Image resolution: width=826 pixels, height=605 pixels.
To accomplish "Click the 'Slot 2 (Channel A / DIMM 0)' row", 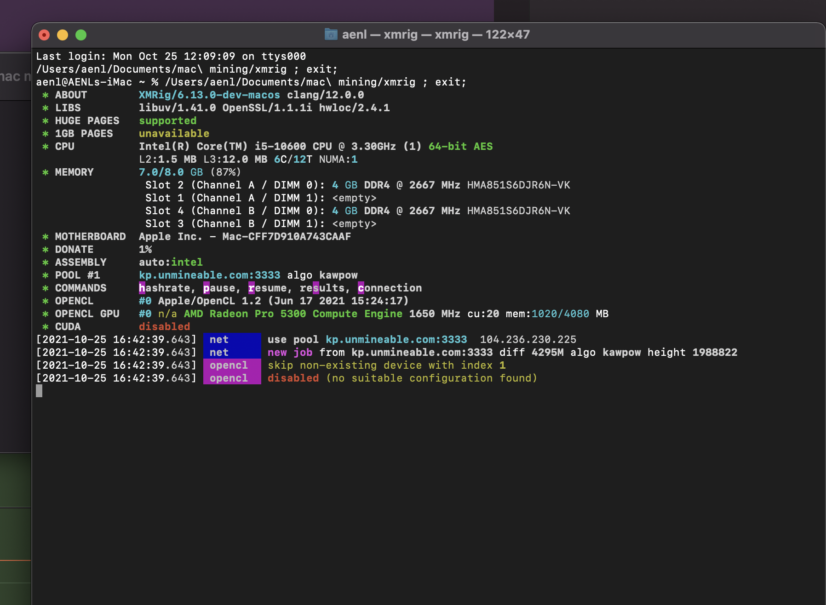I will click(x=358, y=185).
